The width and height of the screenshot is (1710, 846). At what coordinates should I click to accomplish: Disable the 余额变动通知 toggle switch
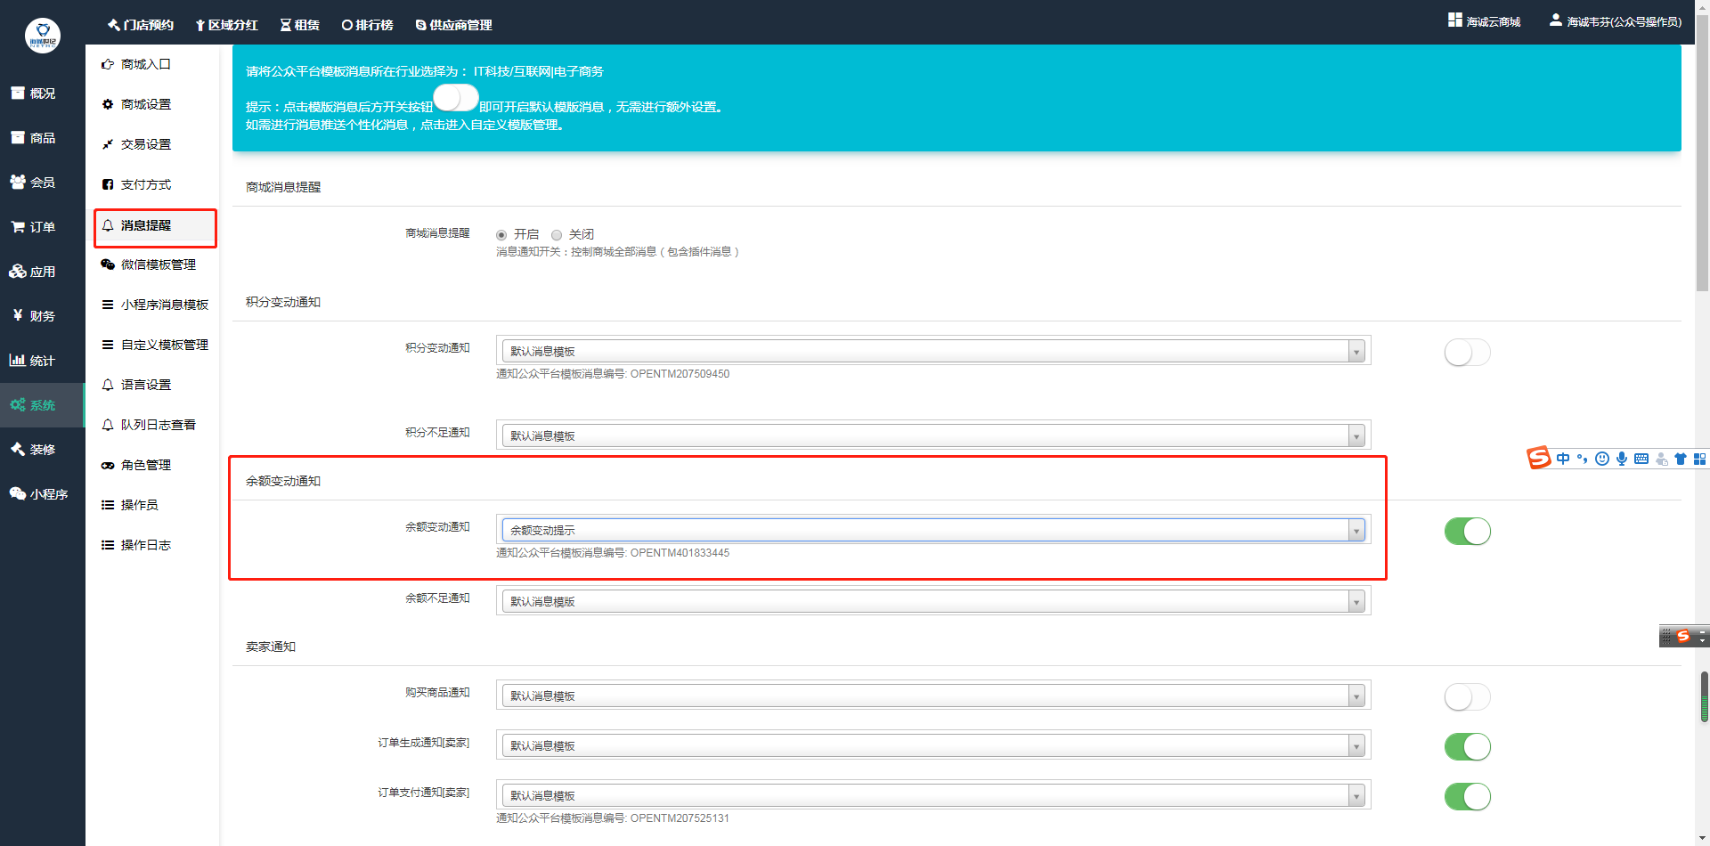coord(1466,532)
